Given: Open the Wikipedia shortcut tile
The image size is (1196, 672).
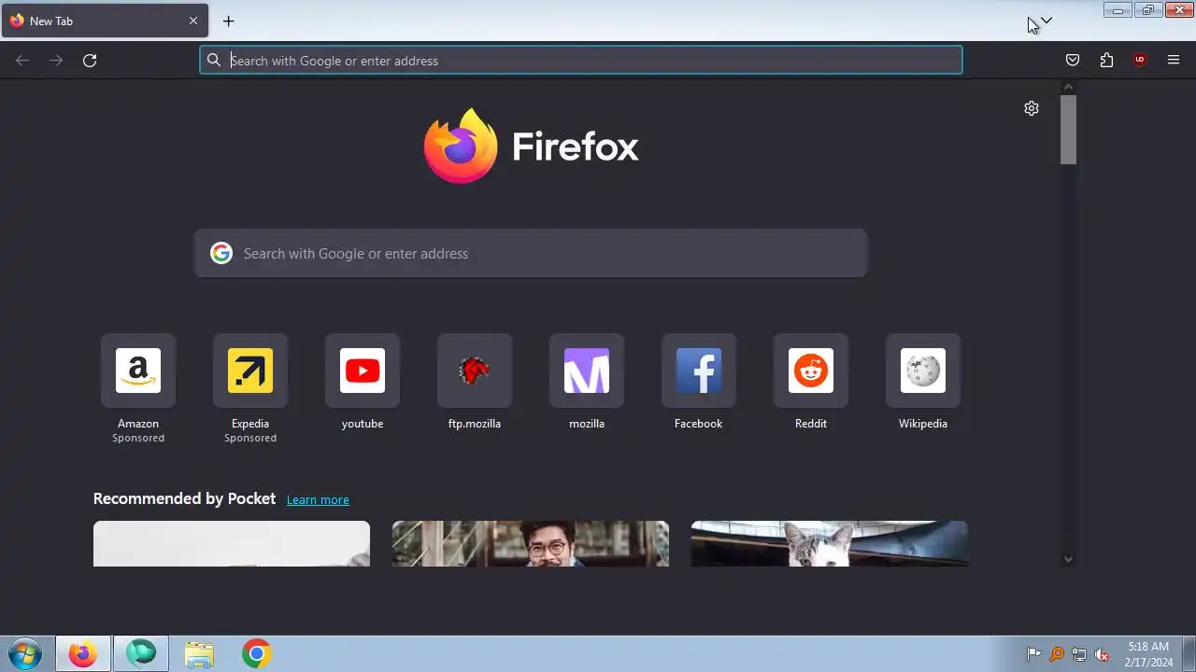Looking at the screenshot, I should (x=923, y=371).
